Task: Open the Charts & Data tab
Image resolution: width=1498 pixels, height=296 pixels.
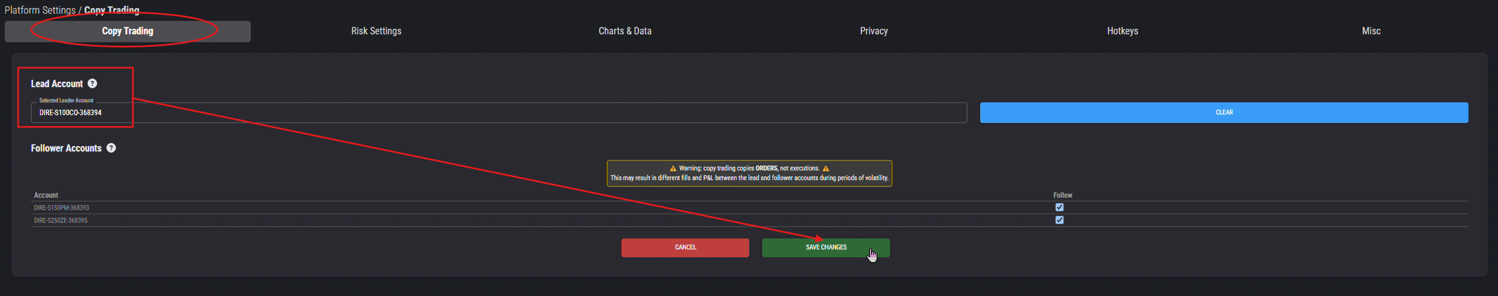Action: [625, 31]
